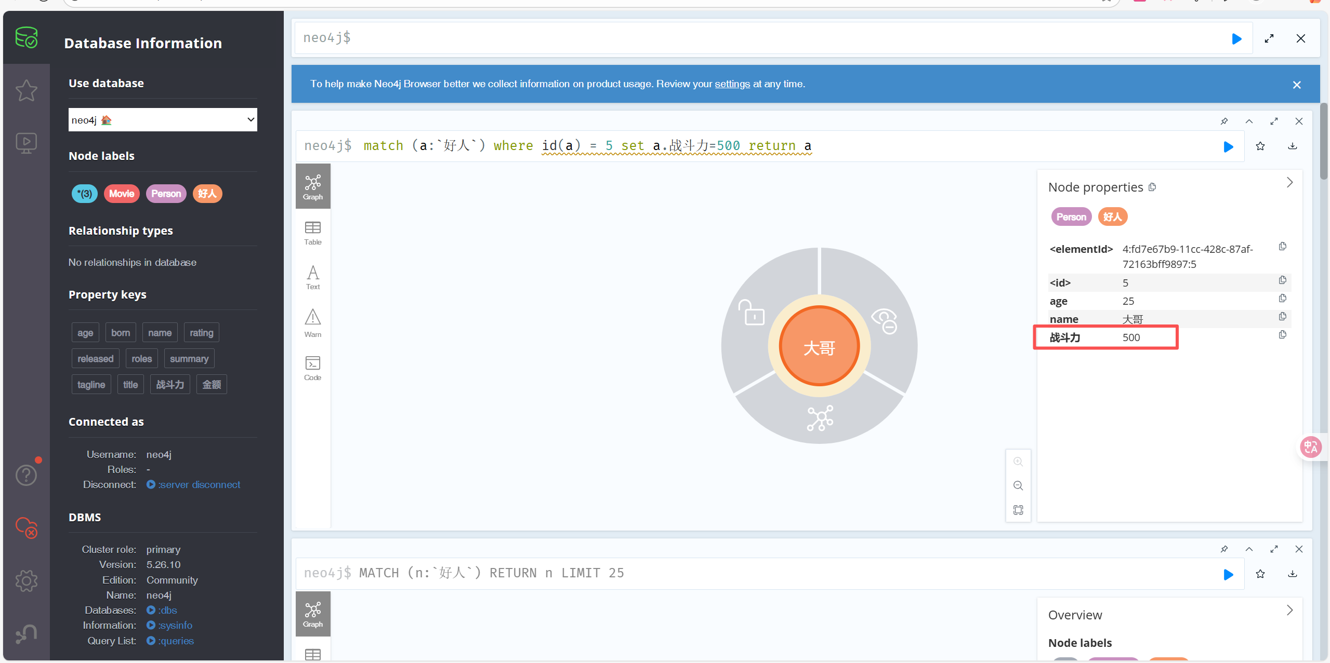The width and height of the screenshot is (1330, 663).
Task: Favorite the match query with star icon
Action: [x=1260, y=146]
